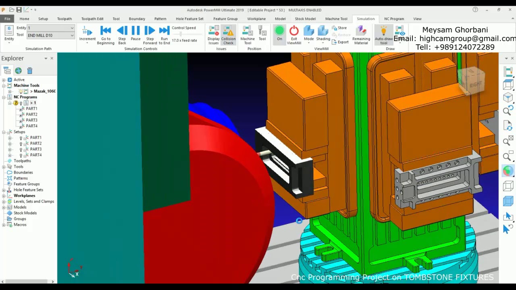Select Mazak machine tool entry

42,91
